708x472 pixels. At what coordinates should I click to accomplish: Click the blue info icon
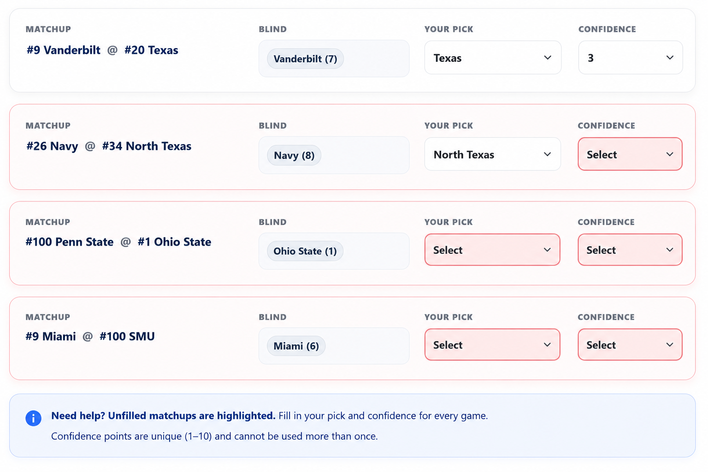coord(33,418)
